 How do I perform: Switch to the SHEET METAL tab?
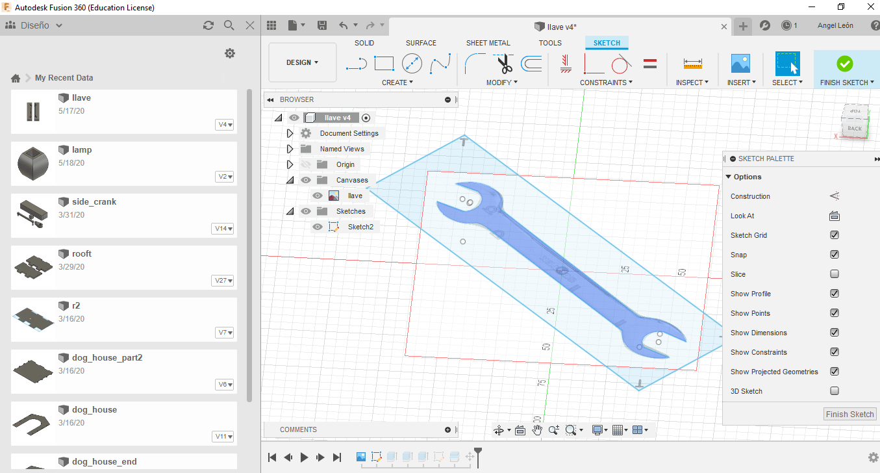click(488, 43)
